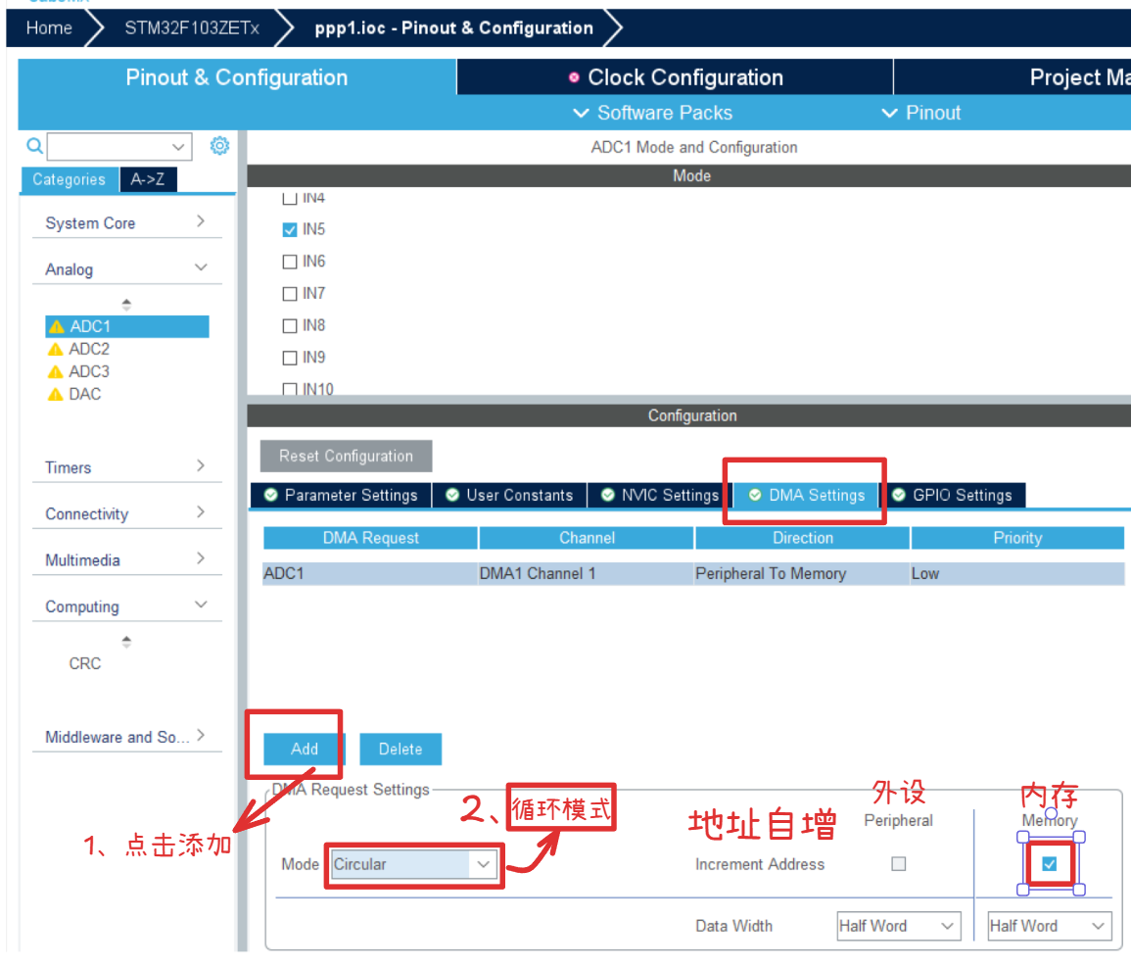Go to STM32F103ZETx breadcrumb
The image size is (1131, 968).
point(192,28)
